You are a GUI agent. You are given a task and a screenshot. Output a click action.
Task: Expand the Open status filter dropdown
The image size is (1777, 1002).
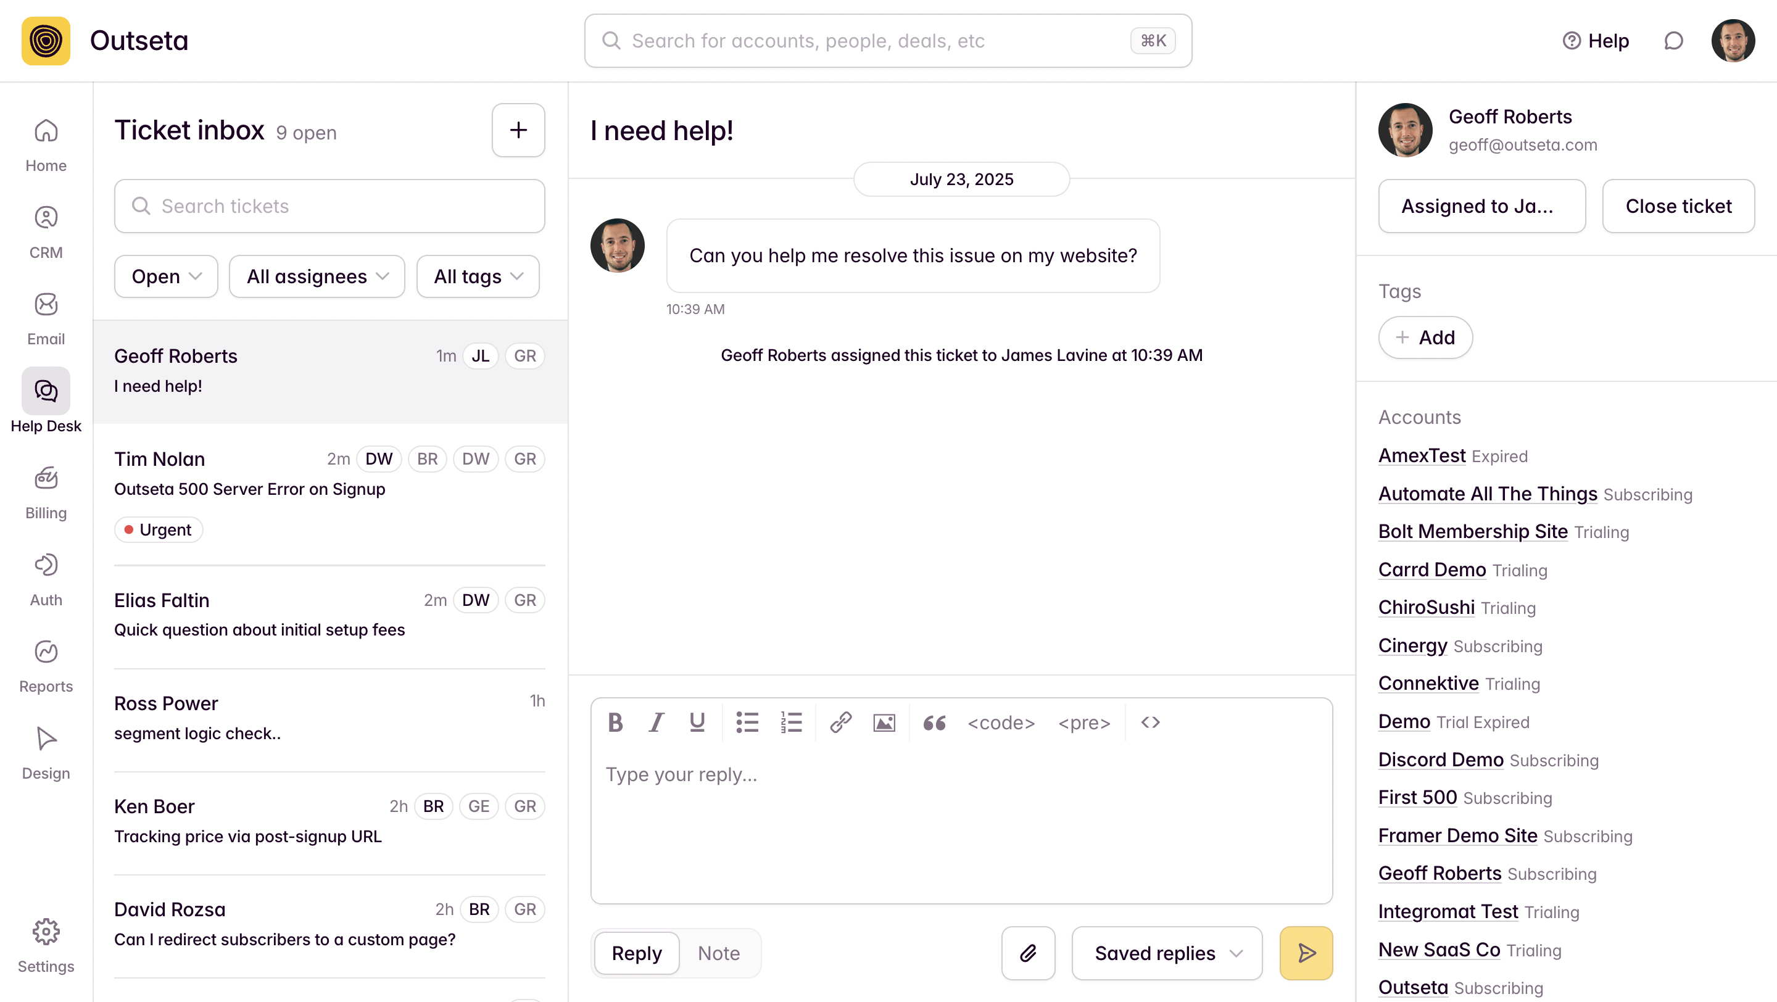click(165, 276)
